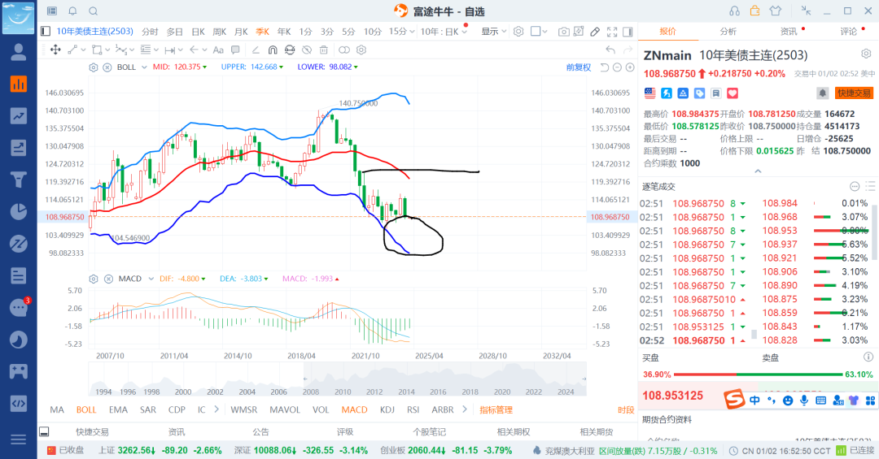Enter fullscreen chart mode
879x459 pixels.
pyautogui.click(x=612, y=32)
